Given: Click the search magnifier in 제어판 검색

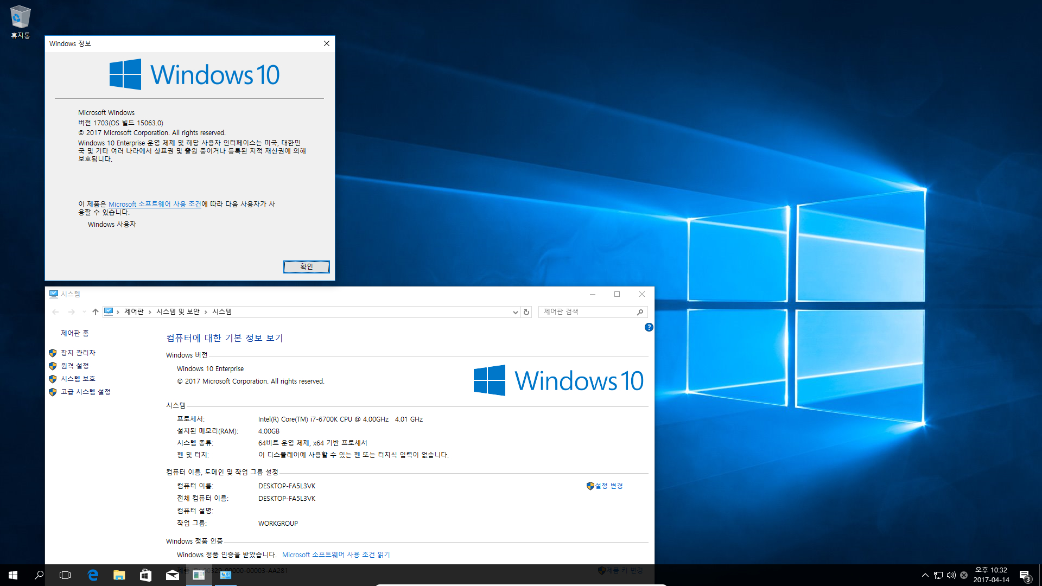Looking at the screenshot, I should click(640, 312).
